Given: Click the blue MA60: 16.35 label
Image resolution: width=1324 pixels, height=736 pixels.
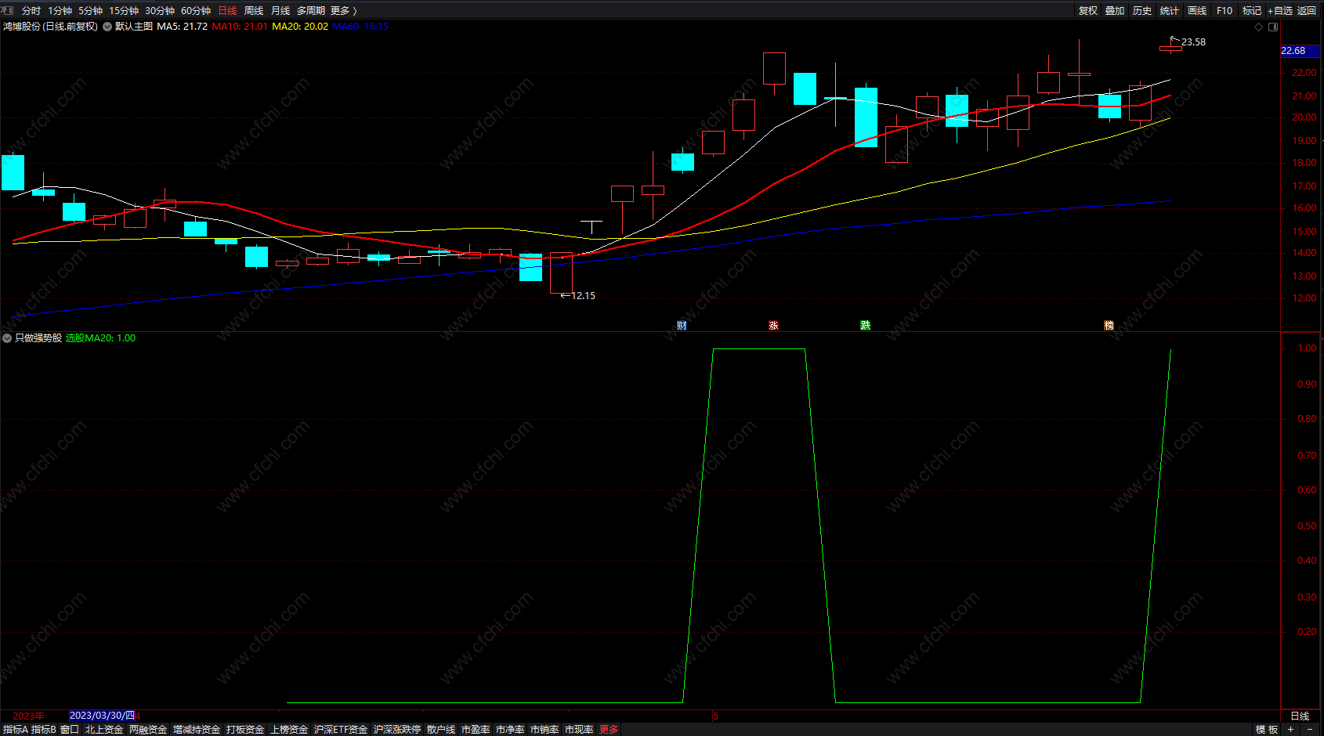Looking at the screenshot, I should pyautogui.click(x=360, y=27).
